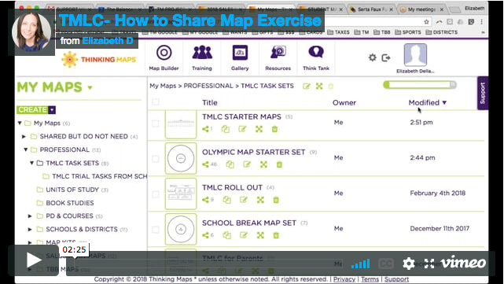Check the SCHOOL BREAK MAP SET checkbox
This screenshot has height=284, width=504.
(x=156, y=230)
